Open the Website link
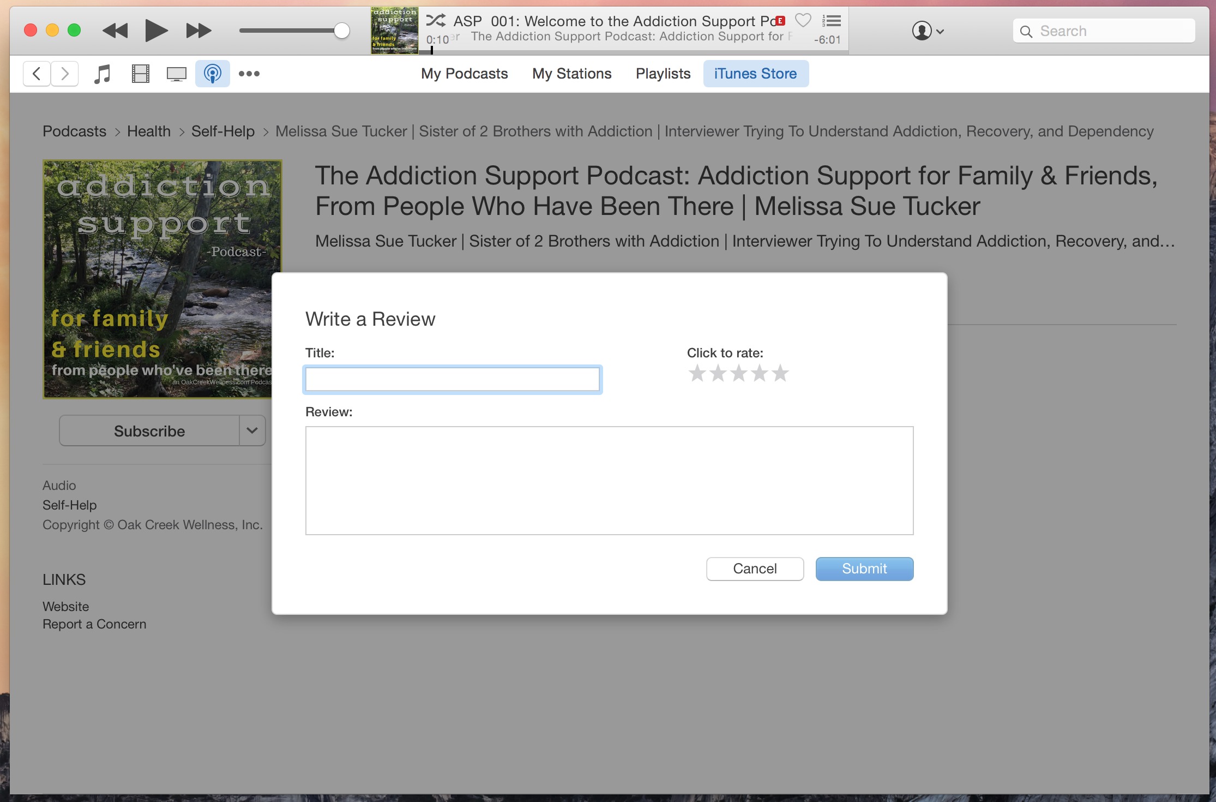1216x802 pixels. pos(66,607)
